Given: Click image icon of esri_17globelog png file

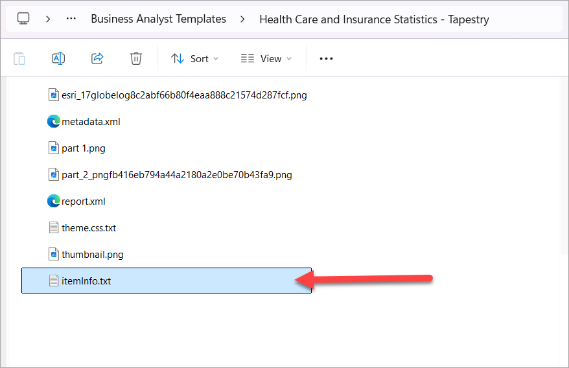Looking at the screenshot, I should point(54,95).
